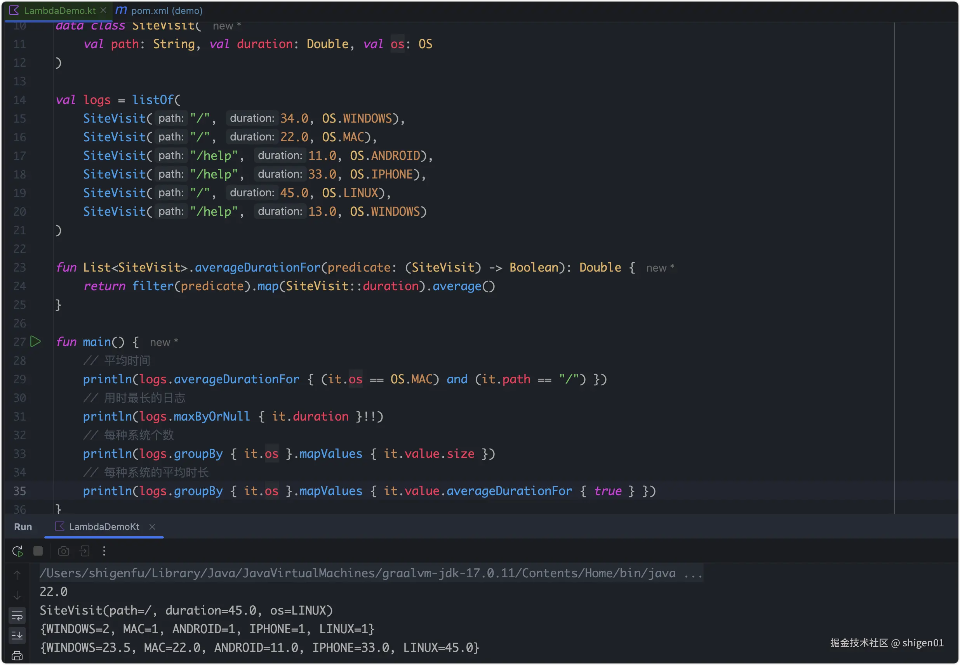Take a thread dump with the camera icon
The image size is (960, 665).
(64, 551)
